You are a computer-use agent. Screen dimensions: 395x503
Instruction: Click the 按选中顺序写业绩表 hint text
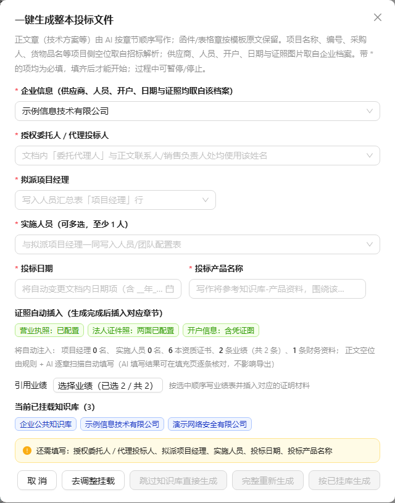click(239, 386)
